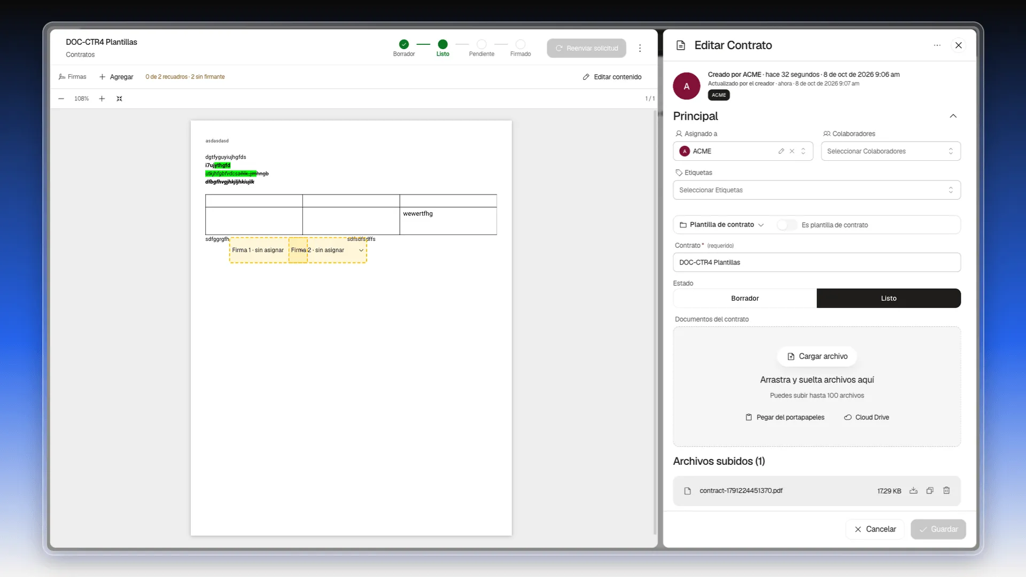The image size is (1026, 577).
Task: Click the 108% zoom level value
Action: click(x=81, y=99)
